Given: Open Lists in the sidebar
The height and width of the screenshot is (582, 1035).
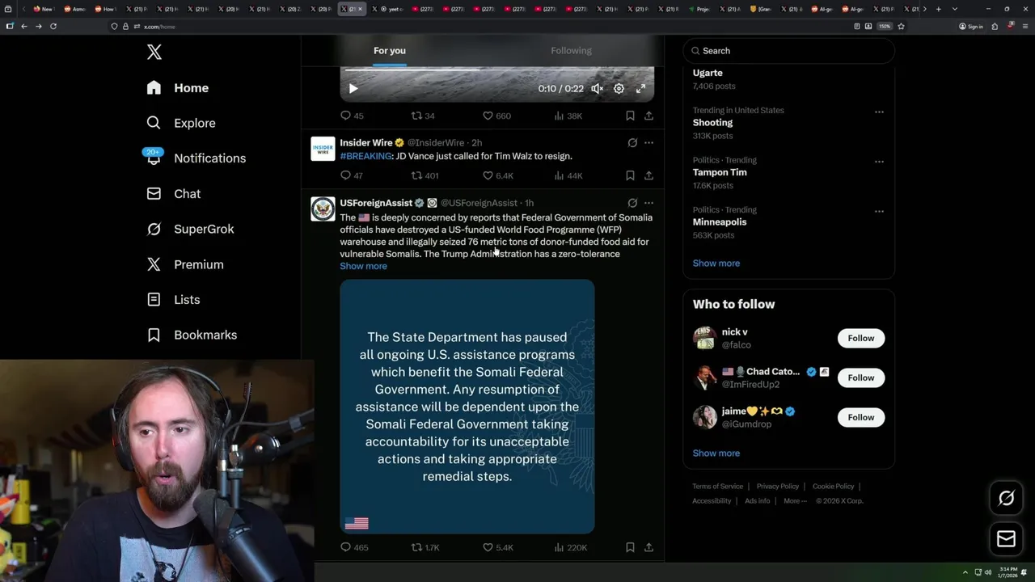Looking at the screenshot, I should [173, 300].
